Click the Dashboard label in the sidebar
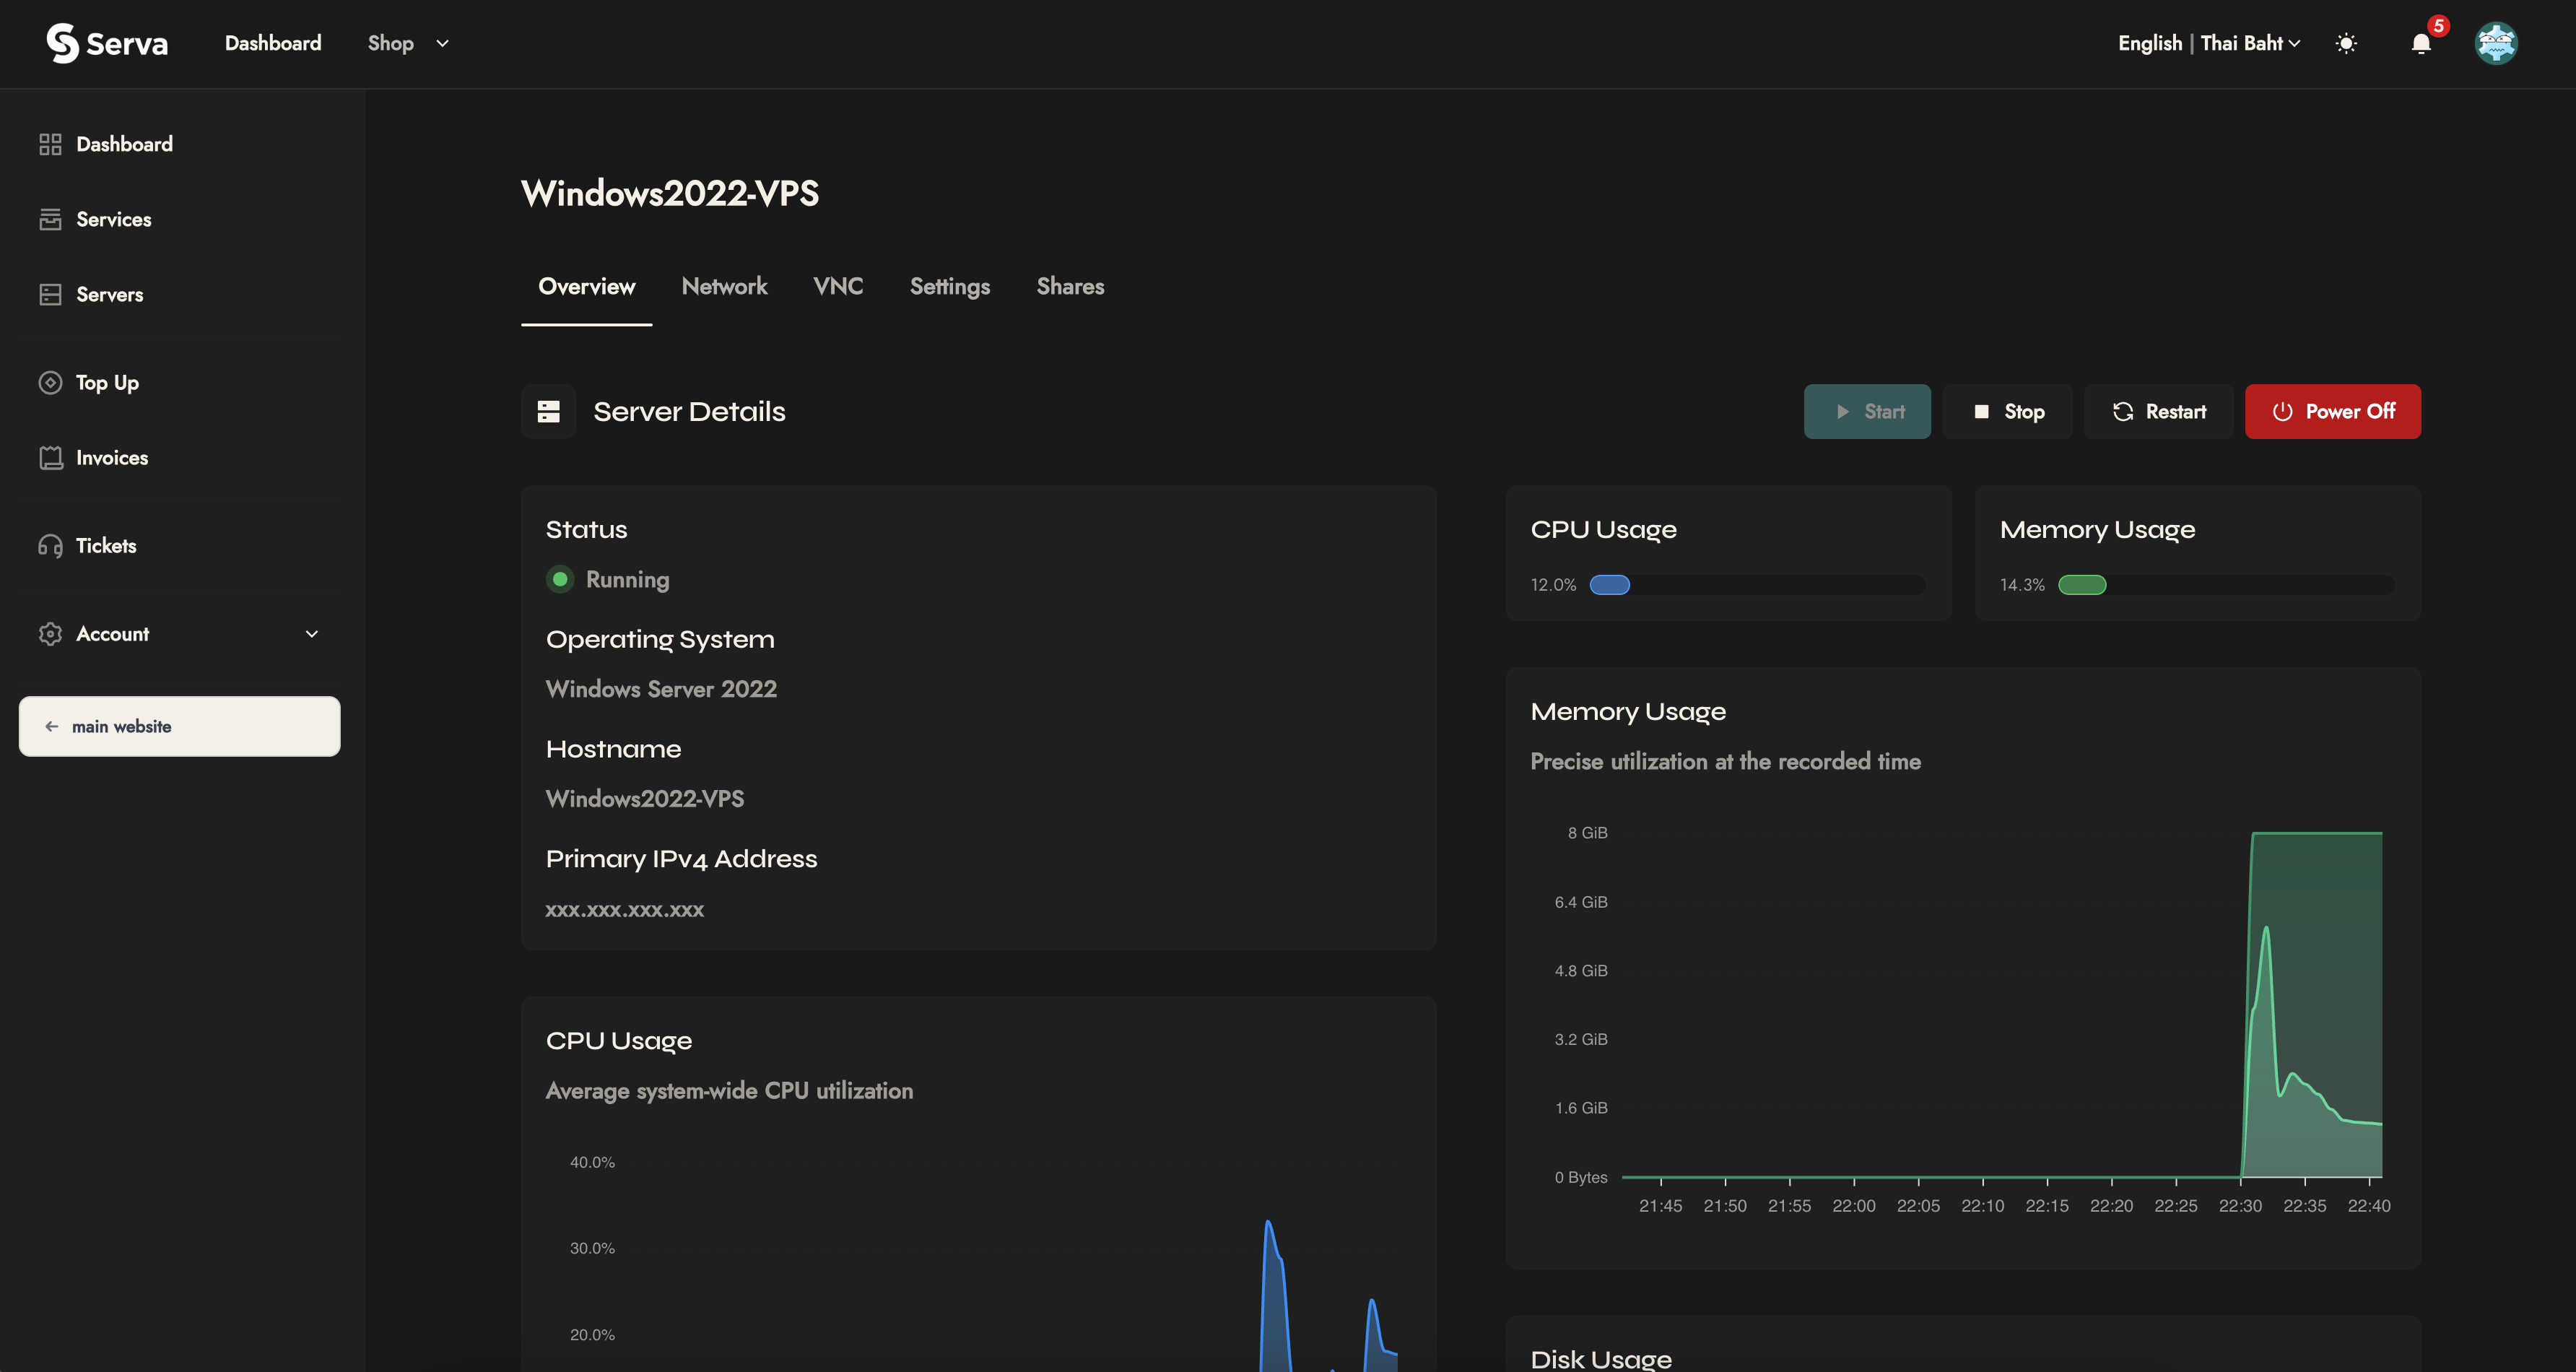This screenshot has width=2576, height=1372. click(x=124, y=144)
